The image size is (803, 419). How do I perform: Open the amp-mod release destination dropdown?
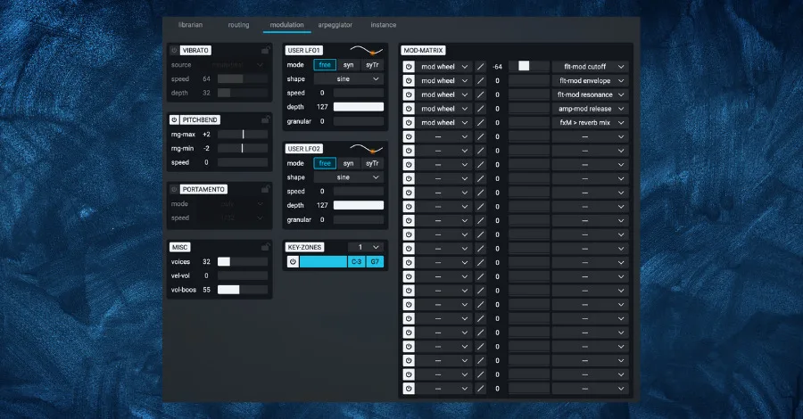tap(590, 109)
